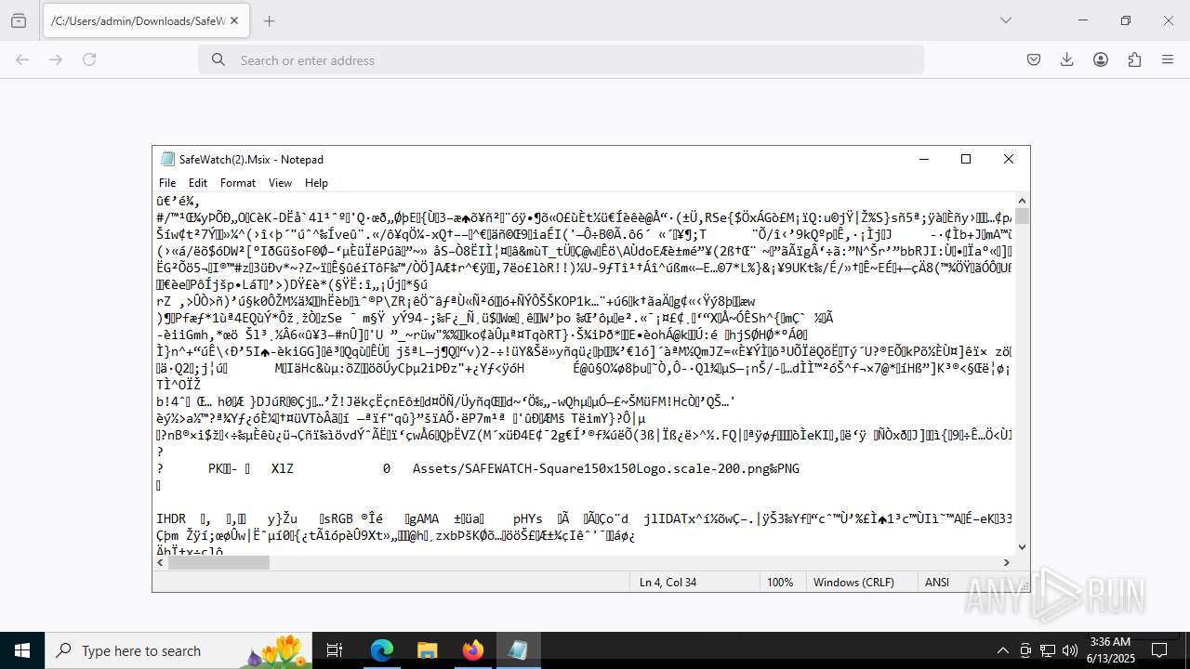The width and height of the screenshot is (1190, 669).
Task: Open the browser account icon
Action: [1101, 59]
